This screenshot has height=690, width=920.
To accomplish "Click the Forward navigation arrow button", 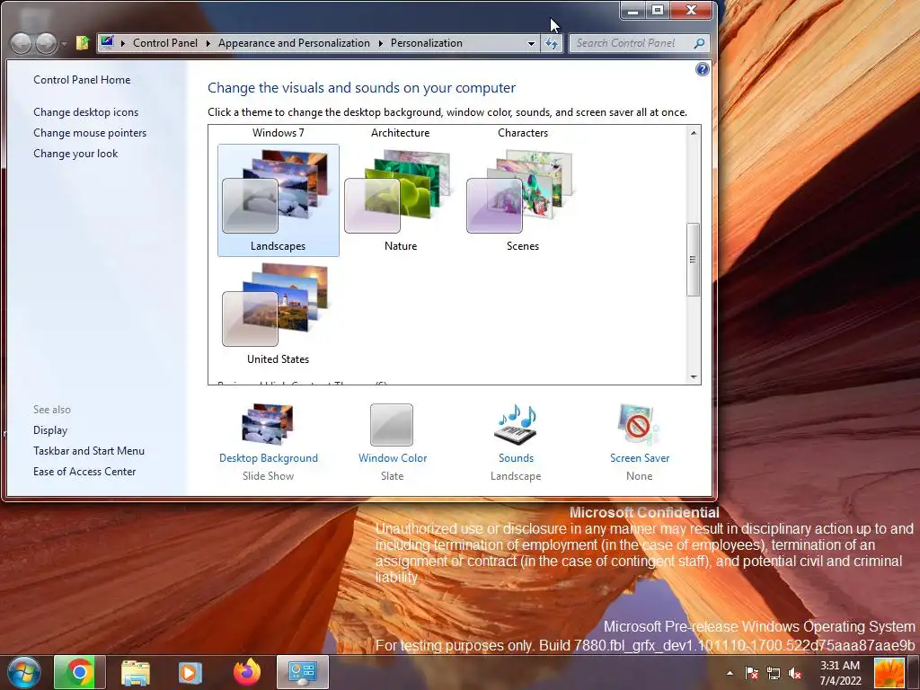I will (x=47, y=43).
